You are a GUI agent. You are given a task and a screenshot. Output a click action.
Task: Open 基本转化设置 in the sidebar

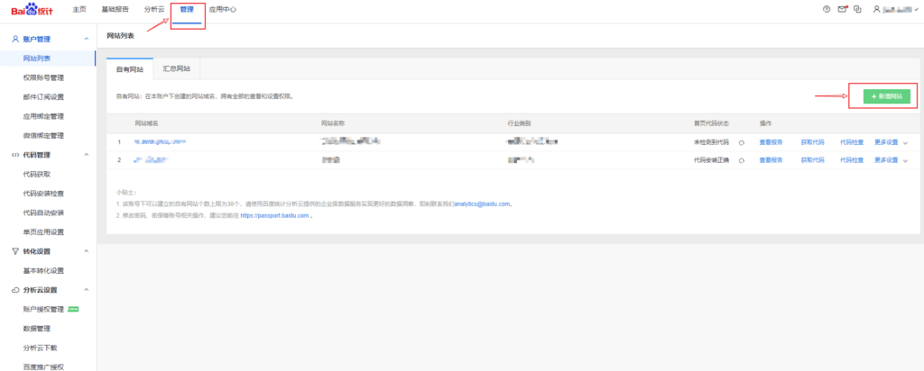tap(43, 270)
